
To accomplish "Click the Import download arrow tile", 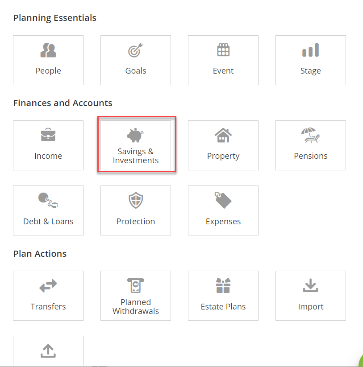I will pyautogui.click(x=310, y=296).
